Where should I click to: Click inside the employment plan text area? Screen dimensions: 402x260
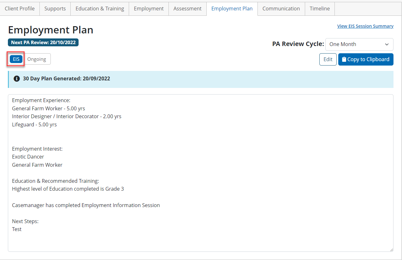tap(200, 173)
